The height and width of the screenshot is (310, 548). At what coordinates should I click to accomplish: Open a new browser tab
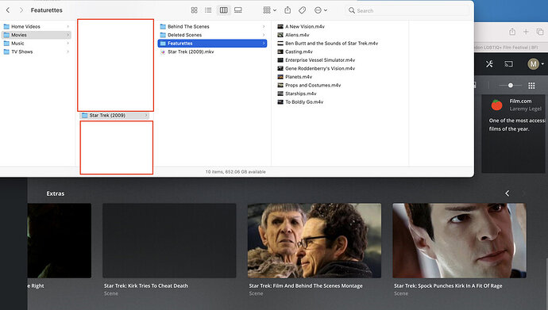click(526, 32)
